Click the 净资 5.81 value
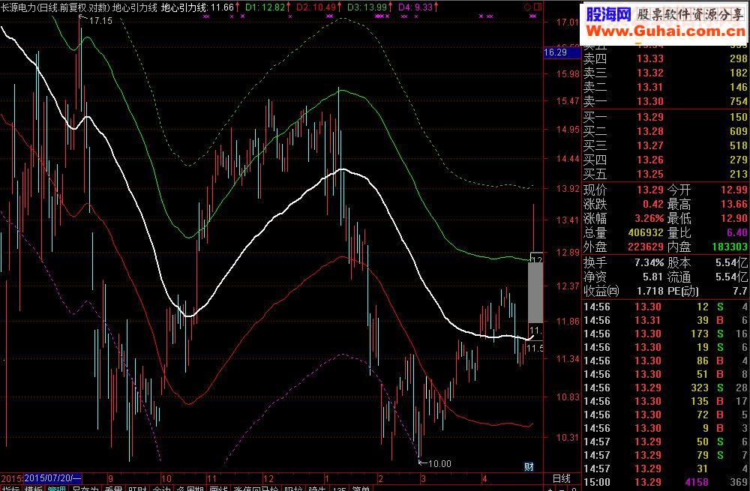This screenshot has height=491, width=750. [x=653, y=277]
